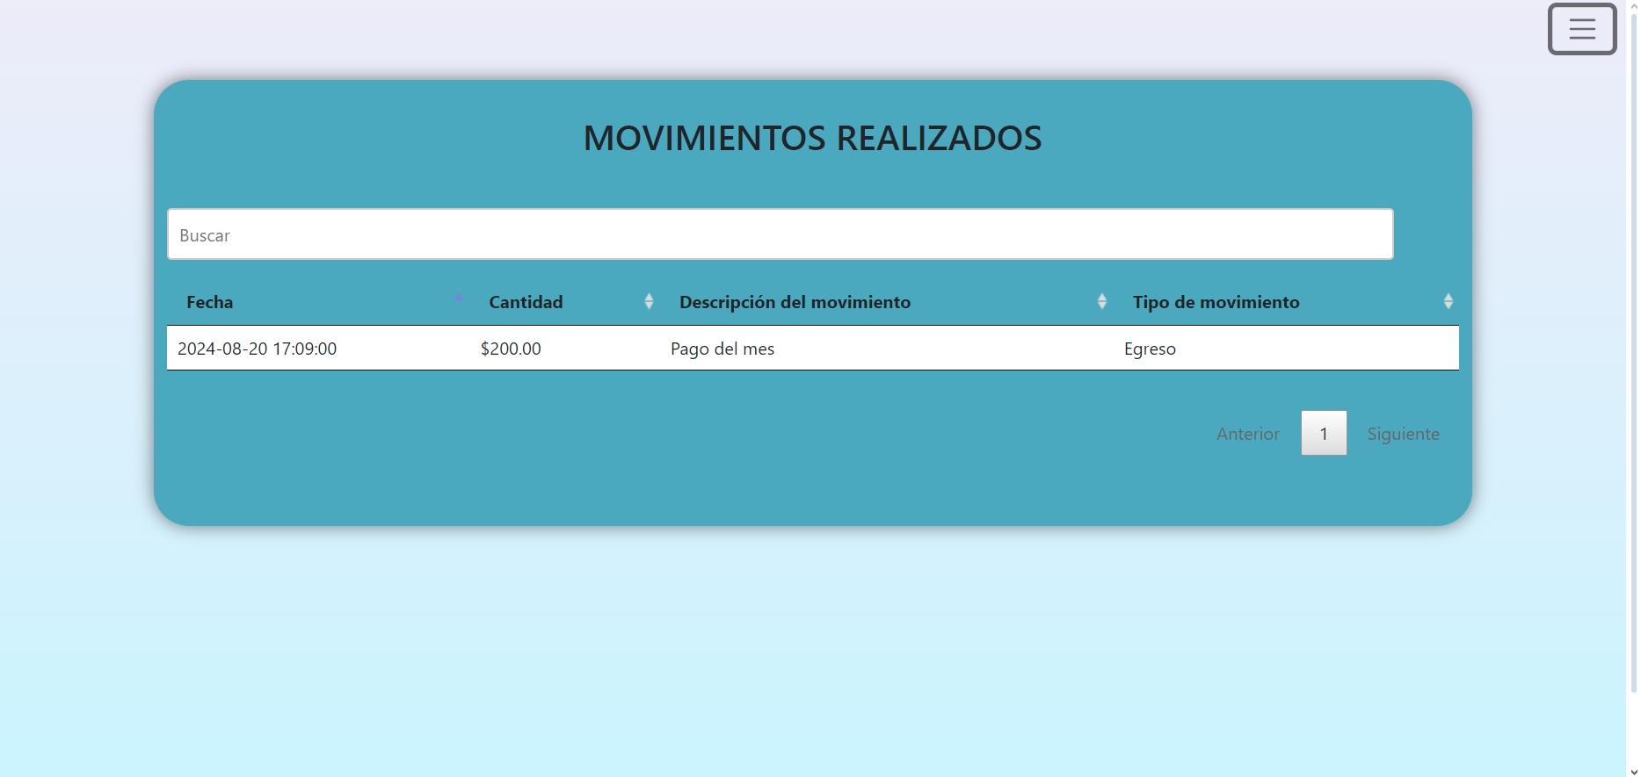
Task: Click the sort arrows beside Cantidad
Action: (x=649, y=301)
